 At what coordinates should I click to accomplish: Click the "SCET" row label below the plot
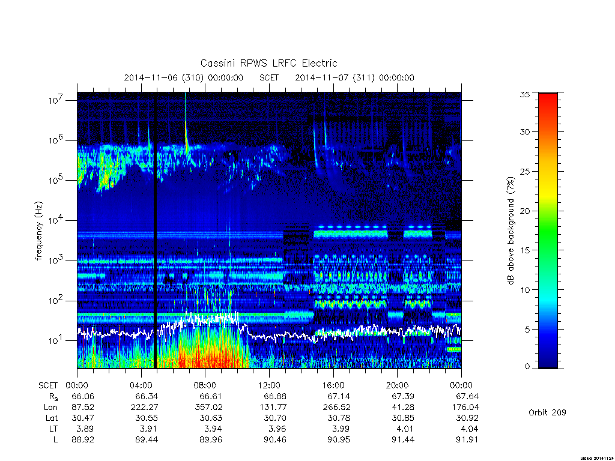tap(48, 385)
